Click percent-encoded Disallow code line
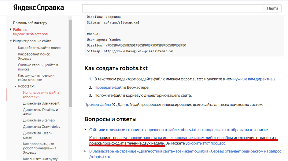 tap(136, 45)
